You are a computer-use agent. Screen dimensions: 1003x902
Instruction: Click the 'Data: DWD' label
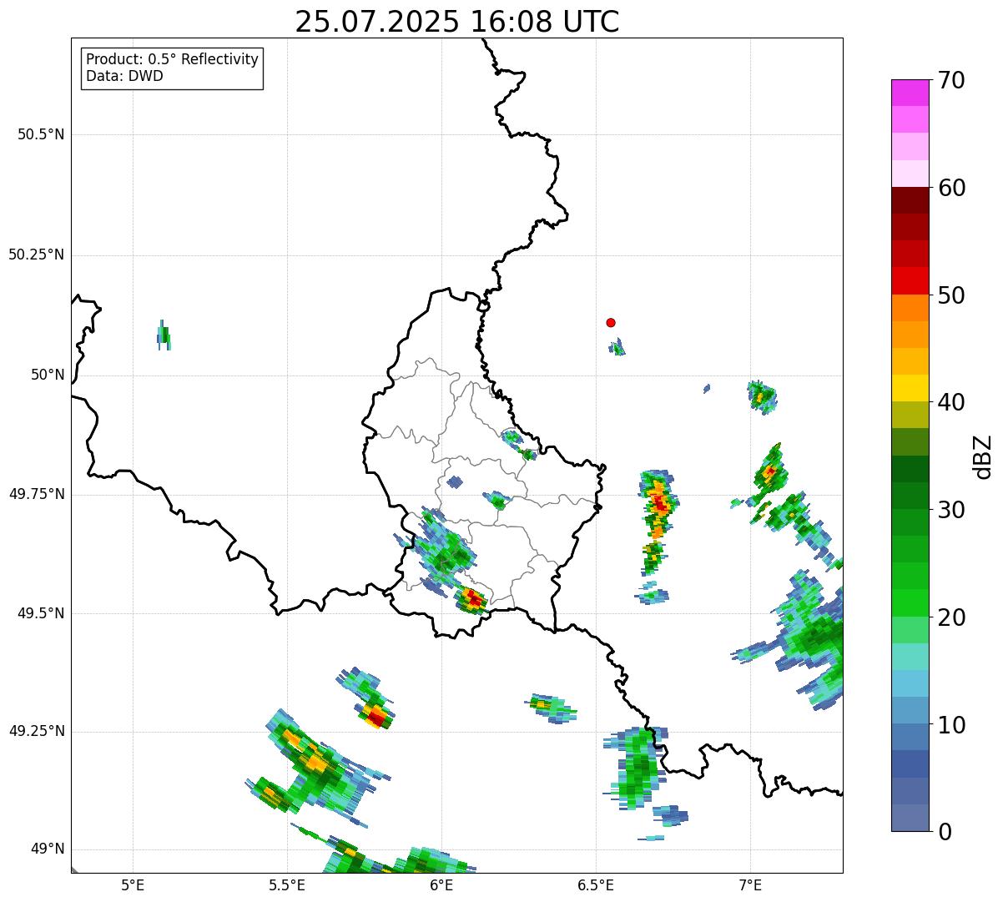click(x=125, y=77)
